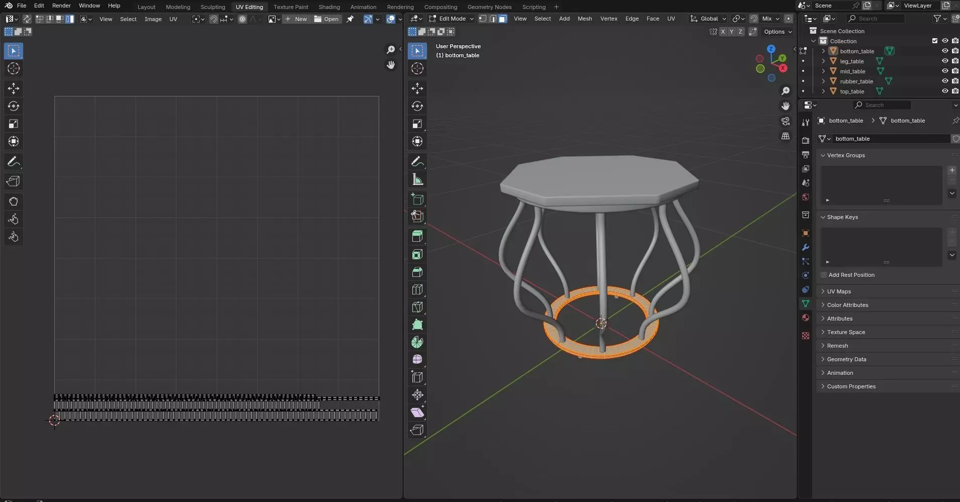The width and height of the screenshot is (960, 502).
Task: Select the Add Cube tool
Action: (417, 199)
